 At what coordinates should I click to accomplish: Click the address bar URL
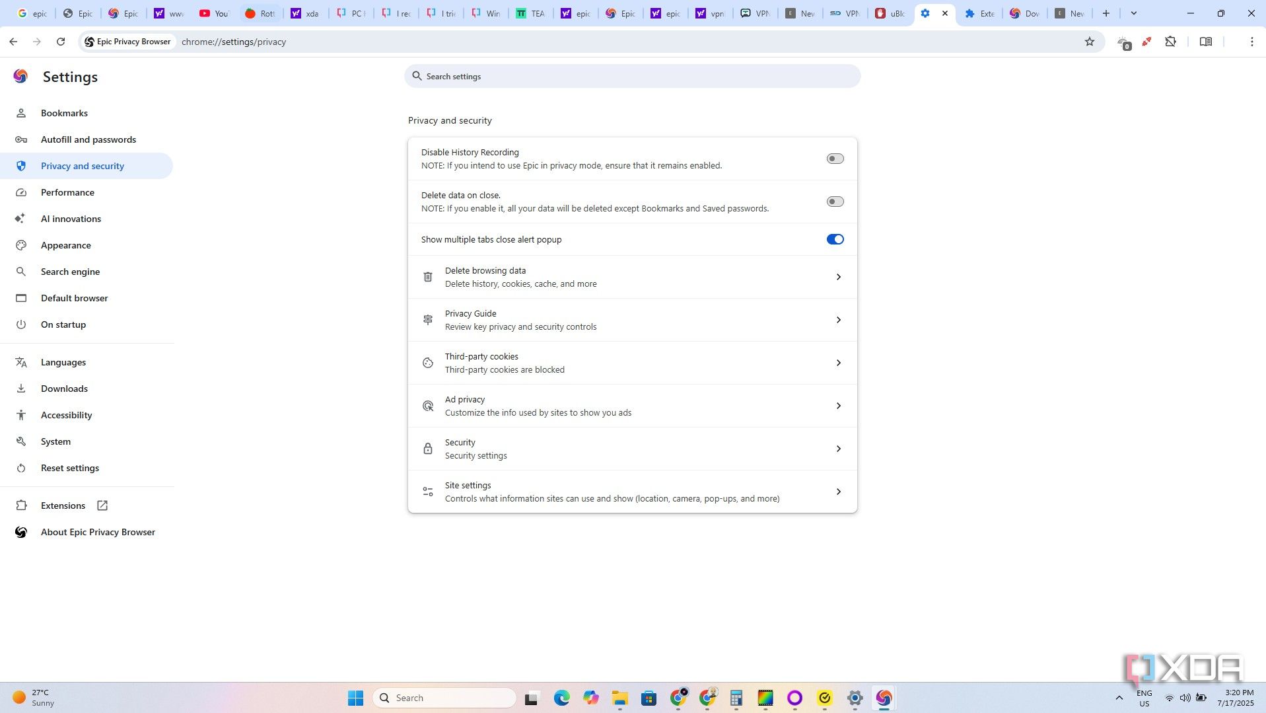(x=234, y=42)
